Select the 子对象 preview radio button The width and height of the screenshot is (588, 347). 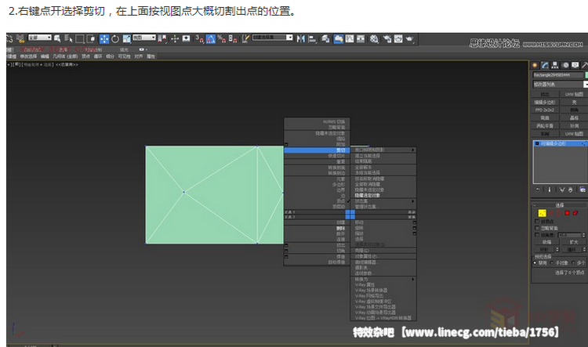coord(552,263)
